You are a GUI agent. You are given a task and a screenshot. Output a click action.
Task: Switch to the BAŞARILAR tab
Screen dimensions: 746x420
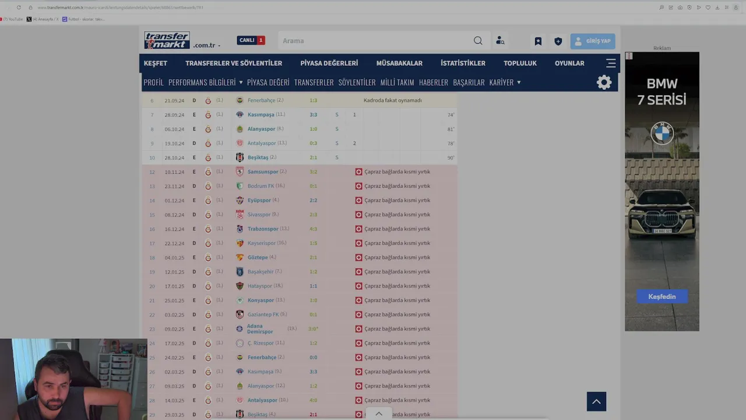[469, 82]
